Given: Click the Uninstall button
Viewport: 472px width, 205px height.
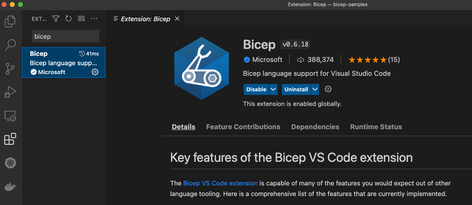Looking at the screenshot, I should pos(296,89).
